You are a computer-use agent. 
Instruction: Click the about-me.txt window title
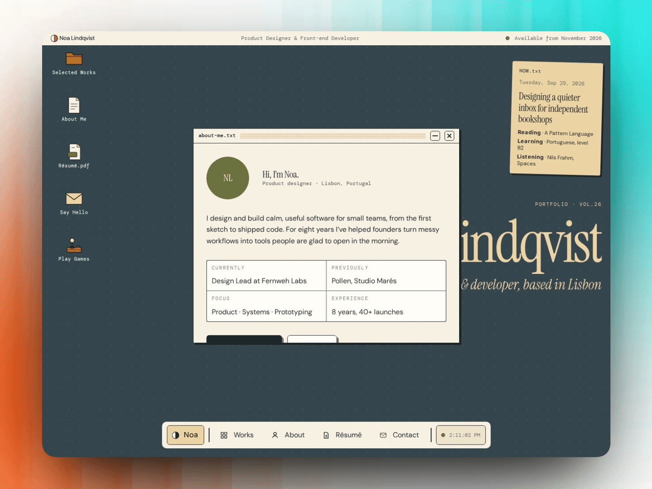click(x=217, y=135)
